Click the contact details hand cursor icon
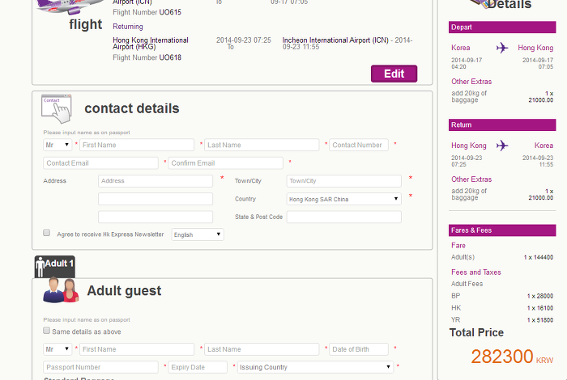This screenshot has height=380, width=567. (x=57, y=109)
